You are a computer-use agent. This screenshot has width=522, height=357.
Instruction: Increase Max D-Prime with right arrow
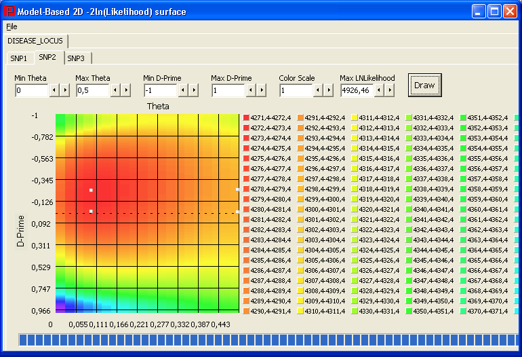click(262, 90)
